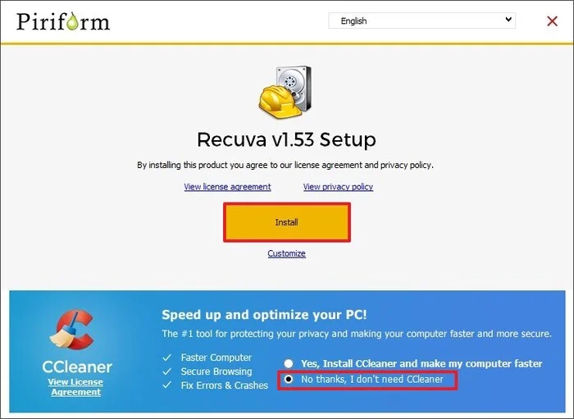574x419 pixels.
Task: Click the language dropdown arrow
Action: pyautogui.click(x=508, y=20)
